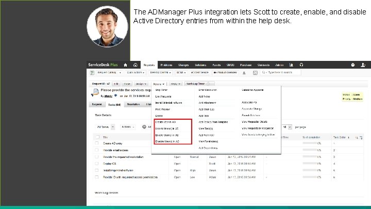Screen dimensions: 371x209
Task: Click the Edit button
Action: point(116,84)
